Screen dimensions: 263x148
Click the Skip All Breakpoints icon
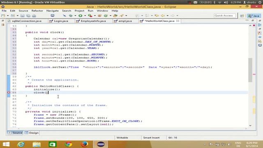(64, 16)
